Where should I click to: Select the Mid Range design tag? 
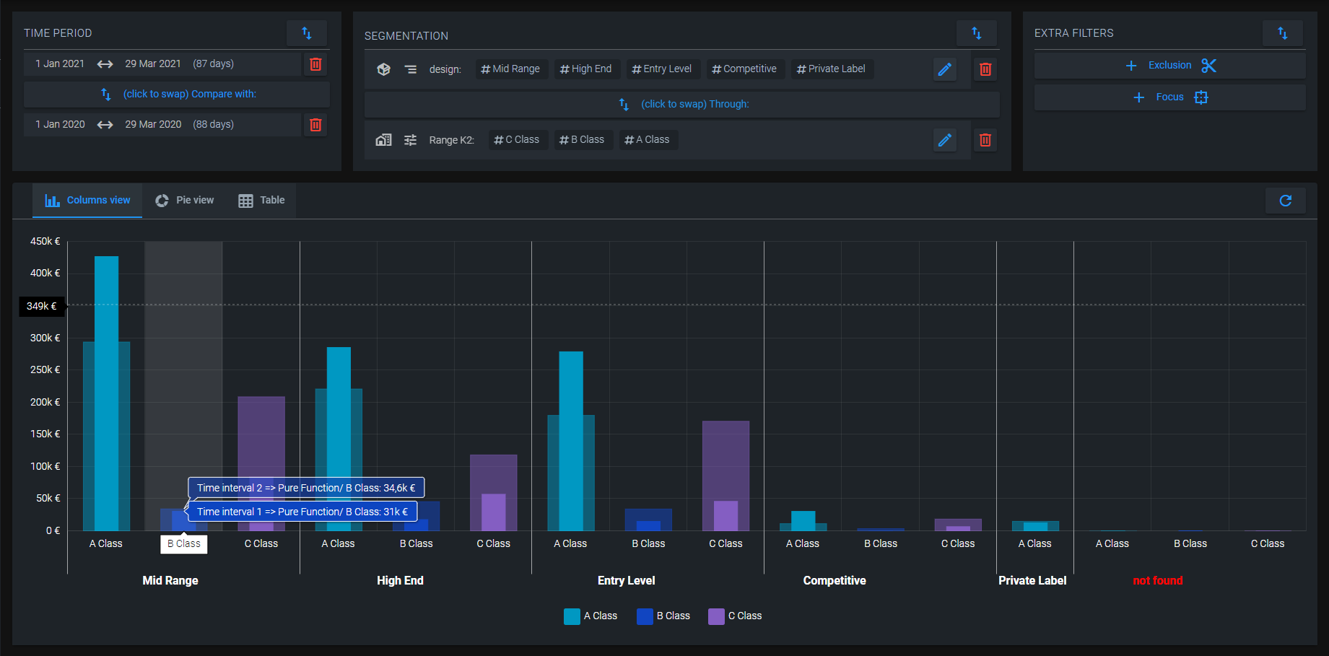pos(510,69)
